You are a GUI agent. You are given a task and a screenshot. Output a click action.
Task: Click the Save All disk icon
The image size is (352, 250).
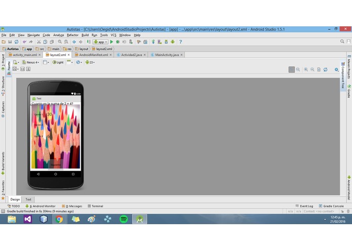pos(10,41)
